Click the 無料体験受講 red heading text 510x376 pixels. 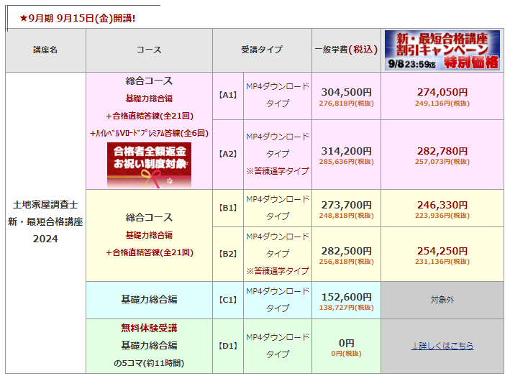[149, 328]
